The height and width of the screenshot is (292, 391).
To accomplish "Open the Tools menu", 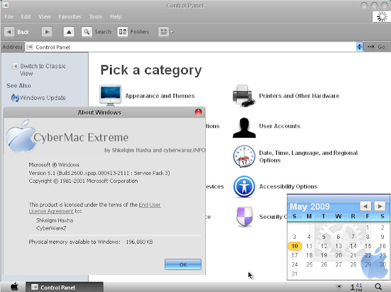I will (x=95, y=16).
